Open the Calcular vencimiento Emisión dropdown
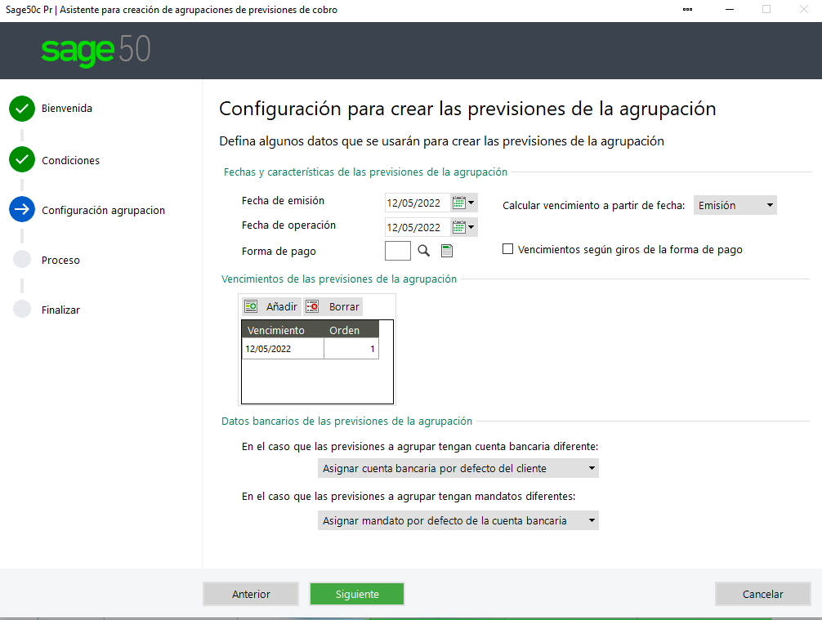822x620 pixels. [x=735, y=205]
